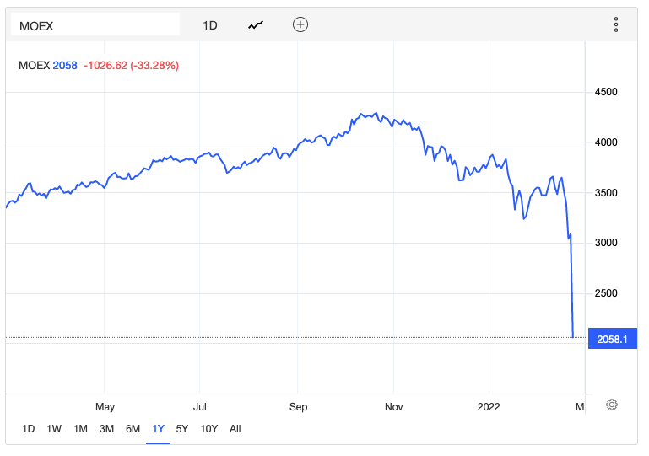Select the 1D time range

point(29,428)
